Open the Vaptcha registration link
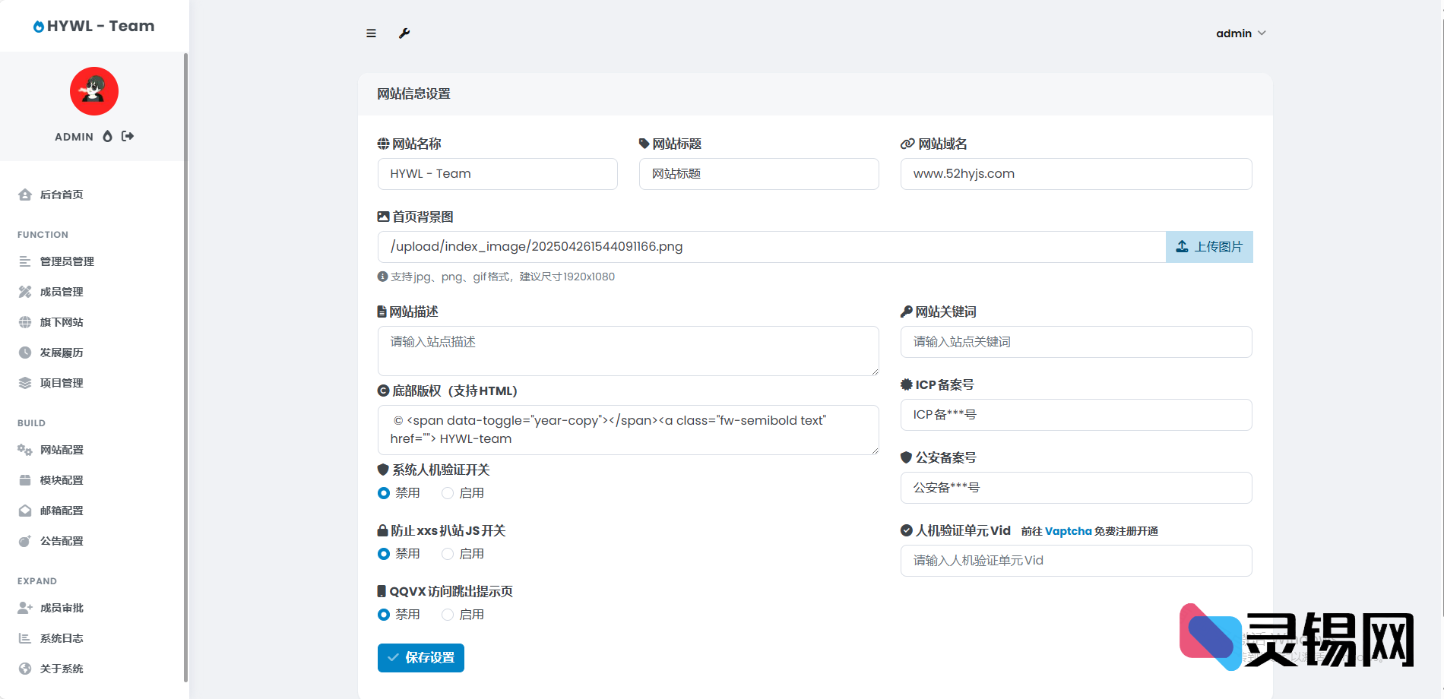The width and height of the screenshot is (1444, 699). click(1068, 531)
